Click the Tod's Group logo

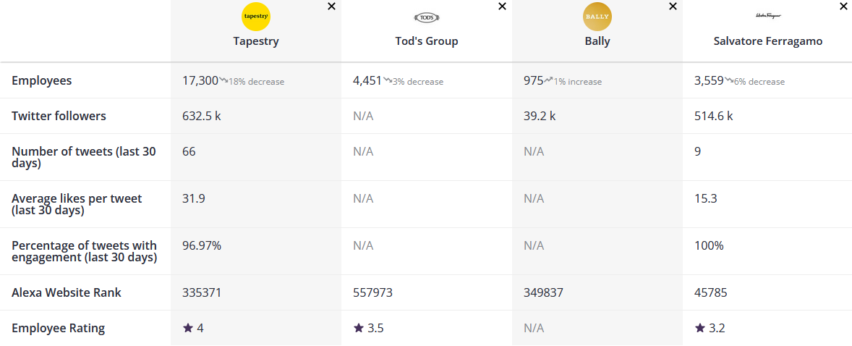(427, 17)
